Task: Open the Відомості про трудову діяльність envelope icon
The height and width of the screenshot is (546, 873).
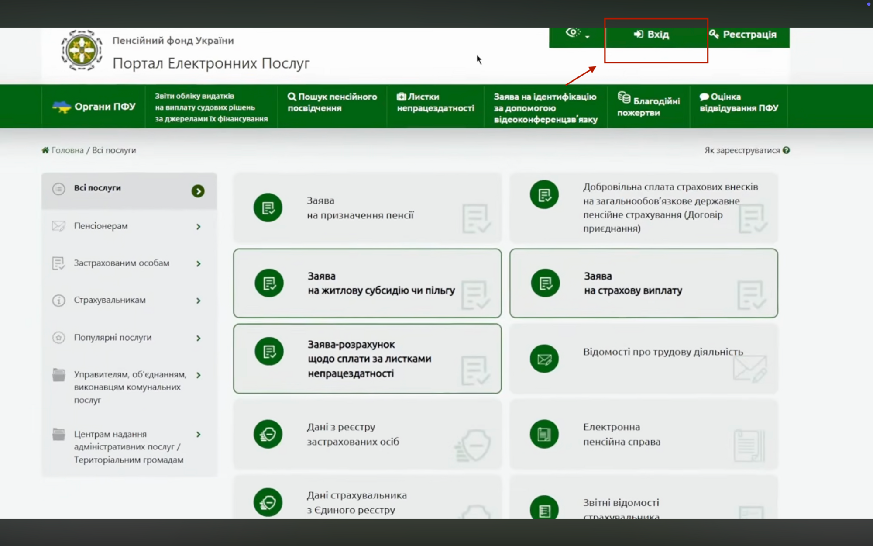Action: [x=544, y=359]
